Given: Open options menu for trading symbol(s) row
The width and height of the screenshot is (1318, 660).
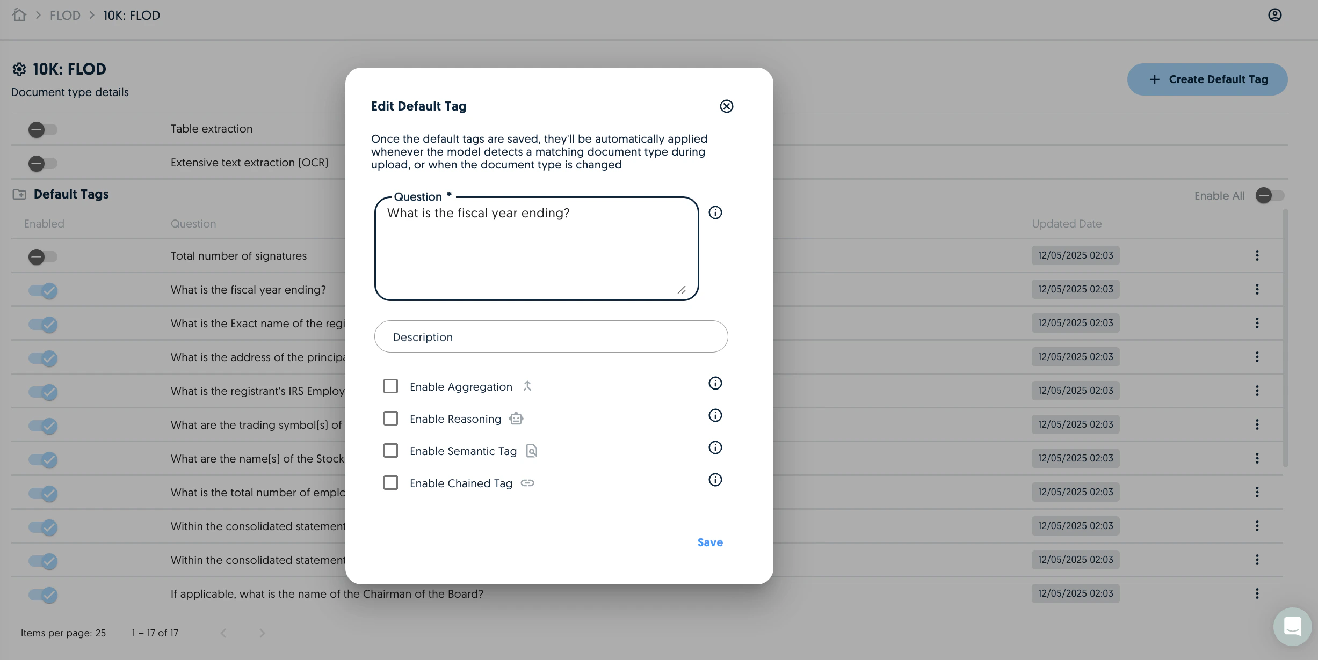Looking at the screenshot, I should click(1257, 424).
